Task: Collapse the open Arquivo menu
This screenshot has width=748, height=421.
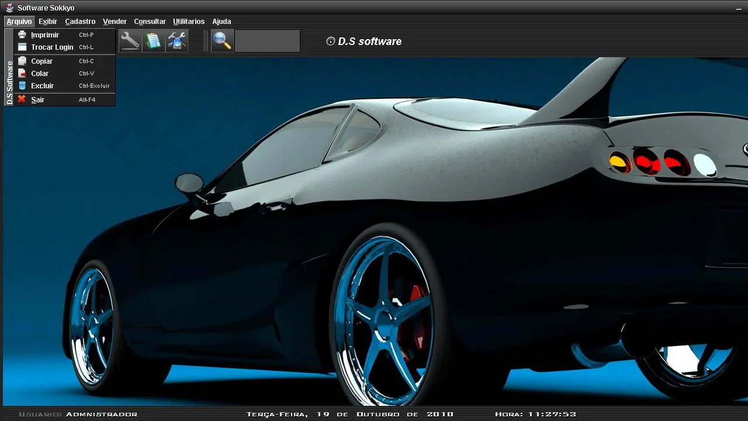Action: pyautogui.click(x=19, y=22)
